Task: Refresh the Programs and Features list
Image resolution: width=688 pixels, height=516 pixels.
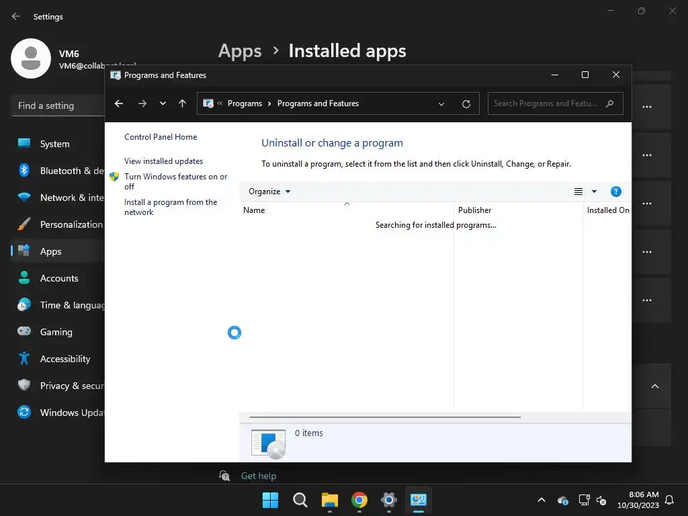Action: (466, 104)
